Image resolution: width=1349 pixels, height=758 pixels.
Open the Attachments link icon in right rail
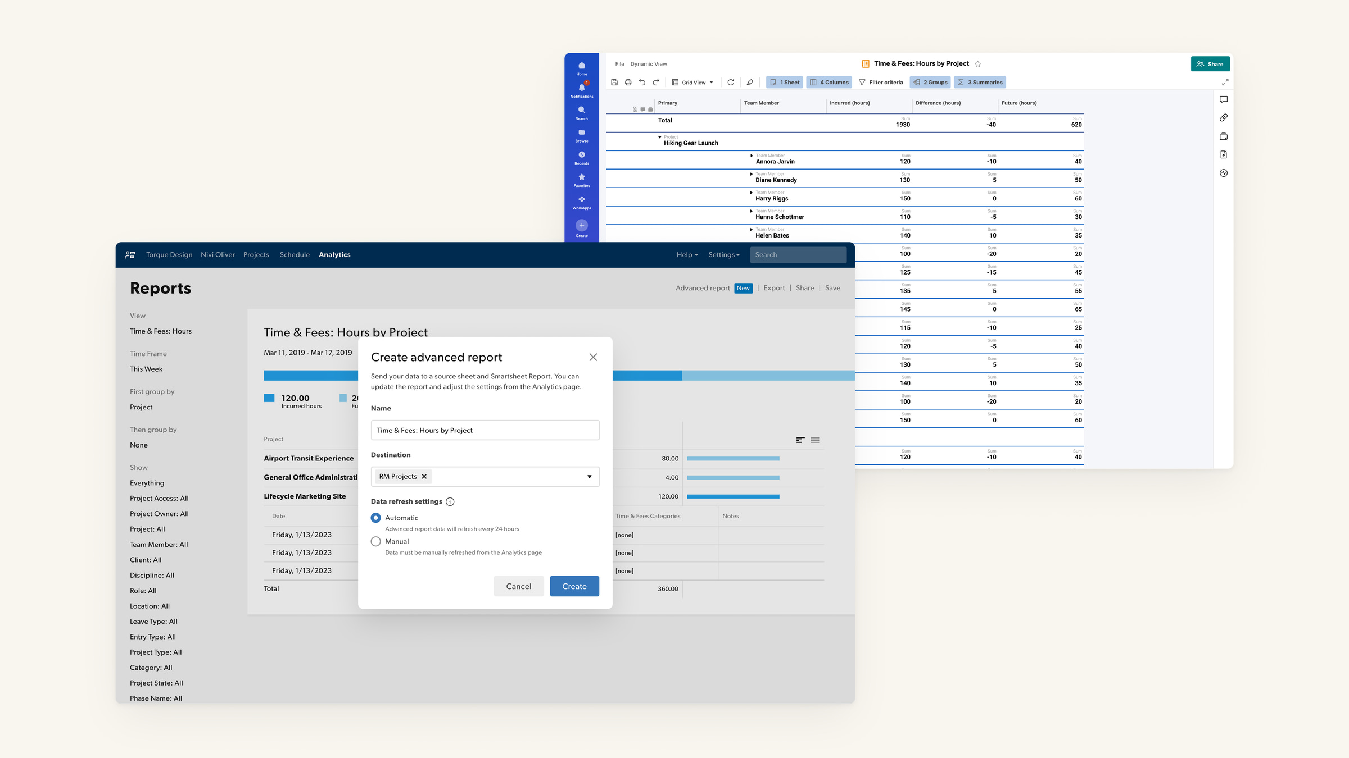pos(1224,118)
